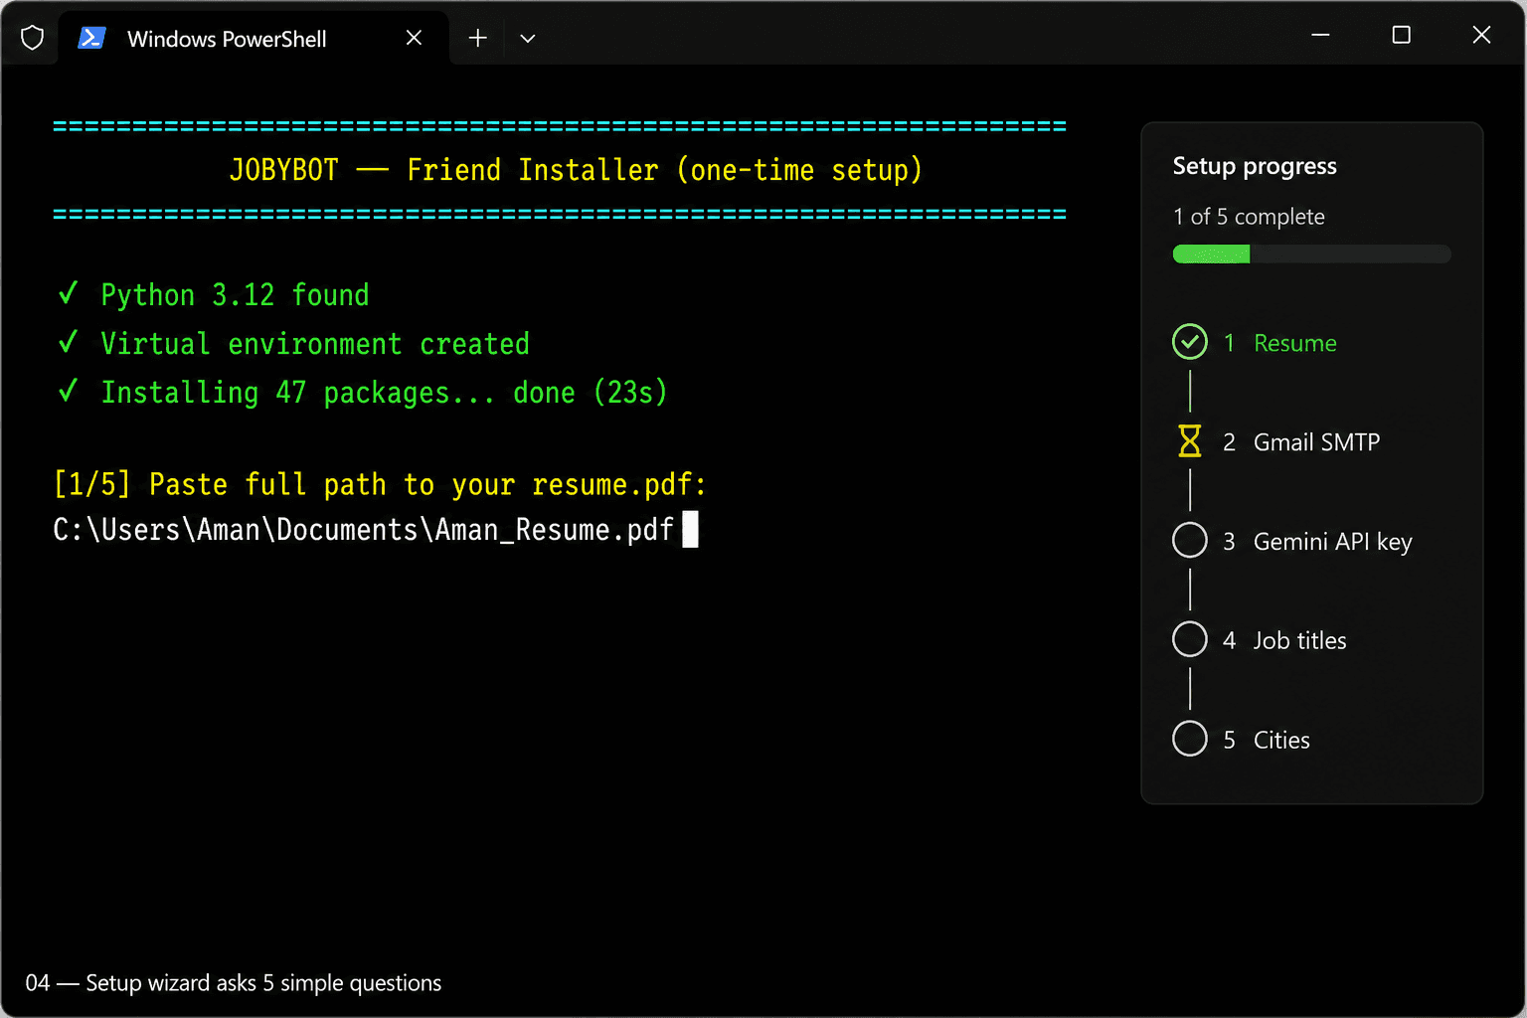The height and width of the screenshot is (1018, 1527).
Task: Minimize the PowerShell window
Action: [1321, 35]
